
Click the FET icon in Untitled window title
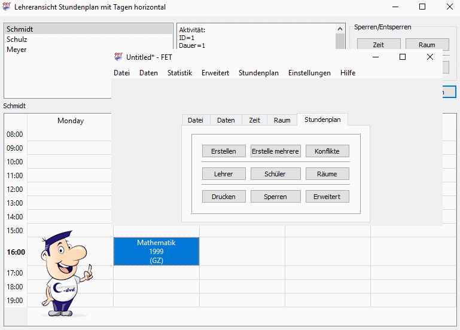point(118,57)
